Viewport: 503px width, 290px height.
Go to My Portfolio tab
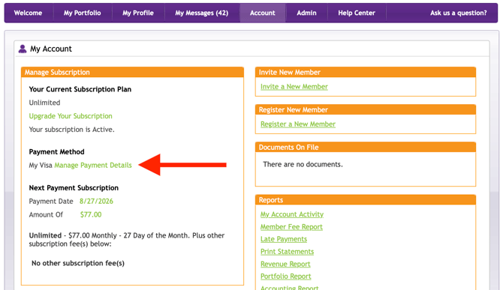82,13
